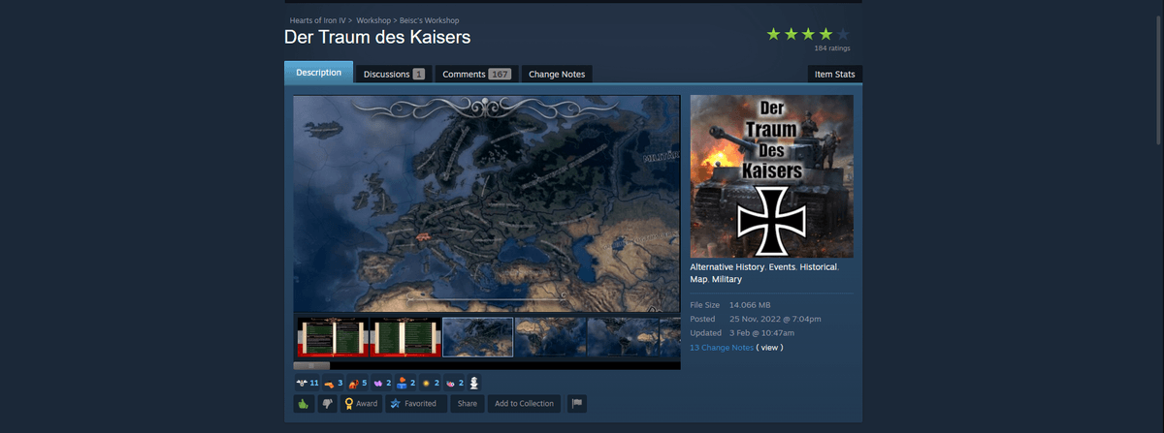The width and height of the screenshot is (1164, 433).
Task: Open the Change Notes tab
Action: point(556,75)
